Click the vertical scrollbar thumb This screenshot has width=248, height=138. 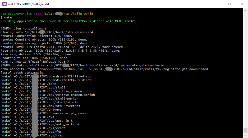tap(246, 131)
